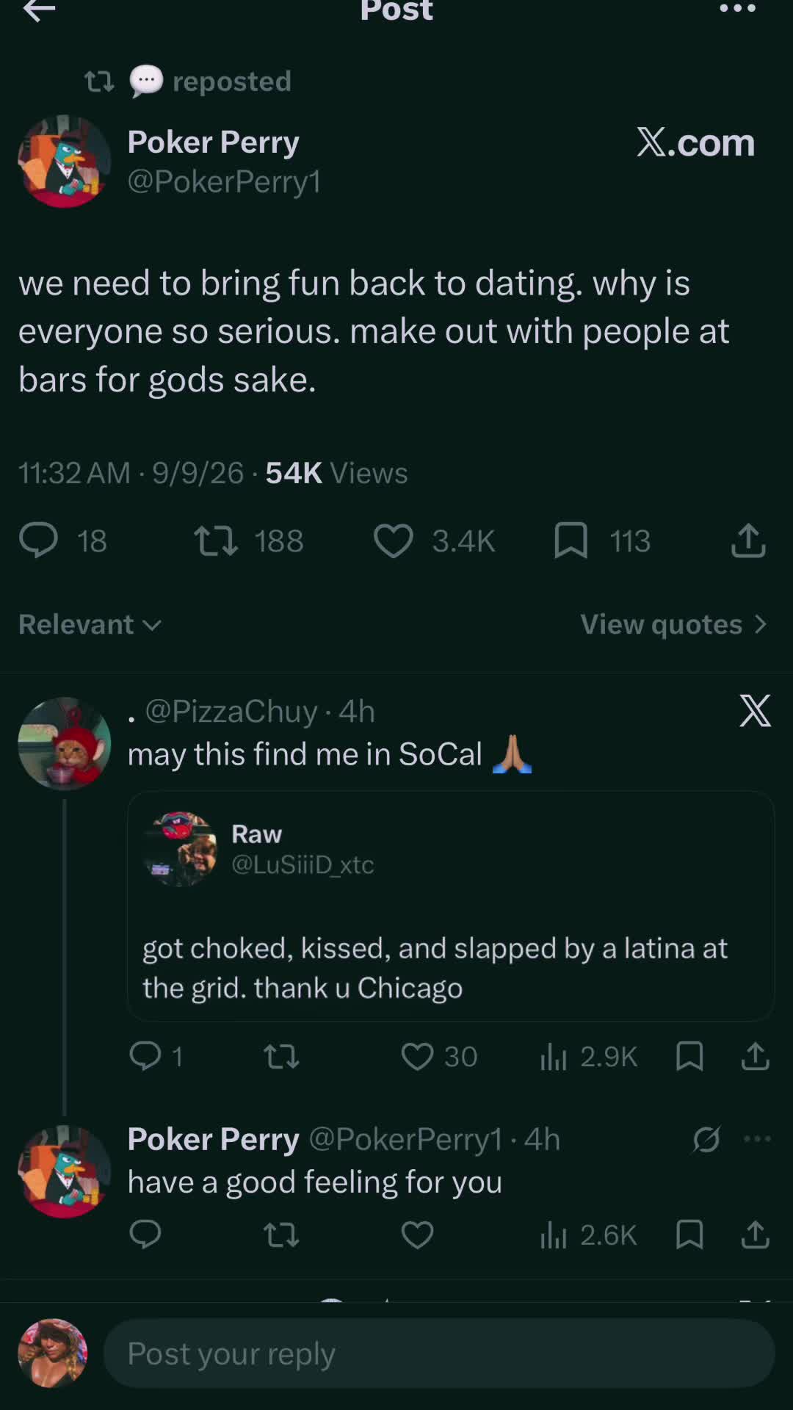
Task: Open more options on Poker Perry's reply
Action: (757, 1139)
